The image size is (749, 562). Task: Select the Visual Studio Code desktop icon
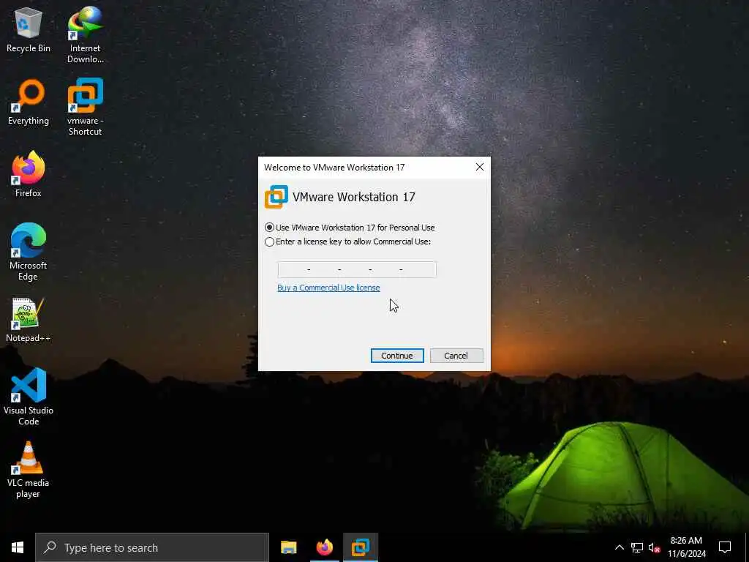click(29, 397)
